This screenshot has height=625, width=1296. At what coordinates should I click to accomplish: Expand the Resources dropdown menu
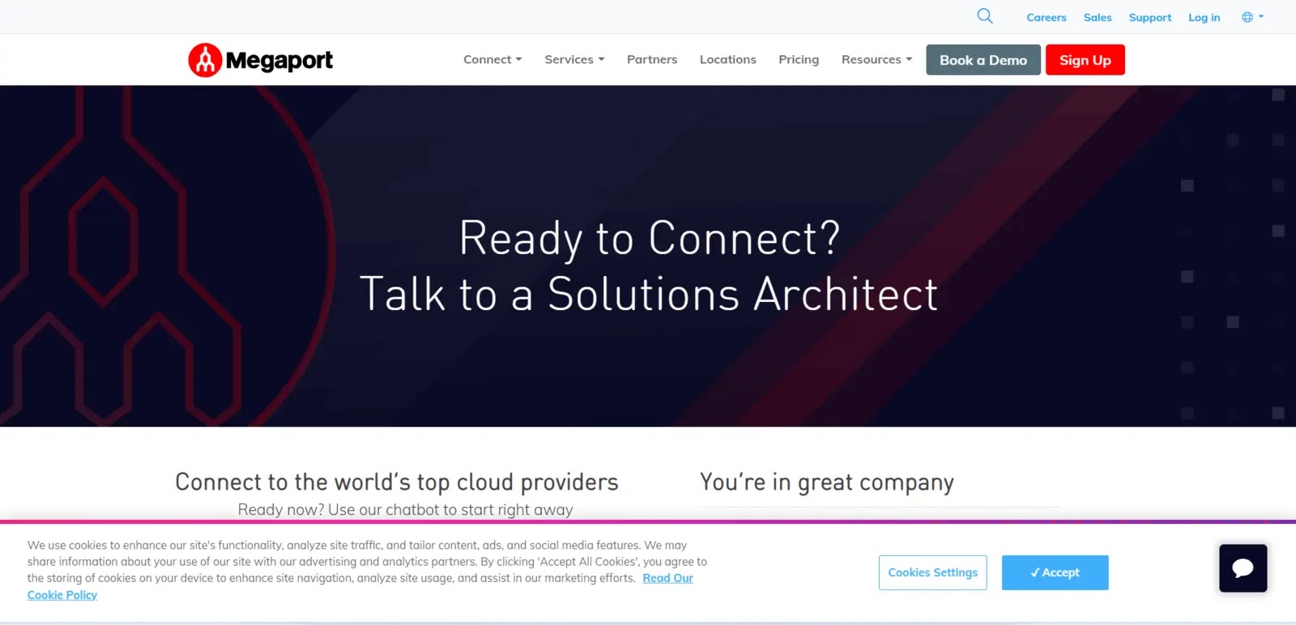(x=876, y=59)
